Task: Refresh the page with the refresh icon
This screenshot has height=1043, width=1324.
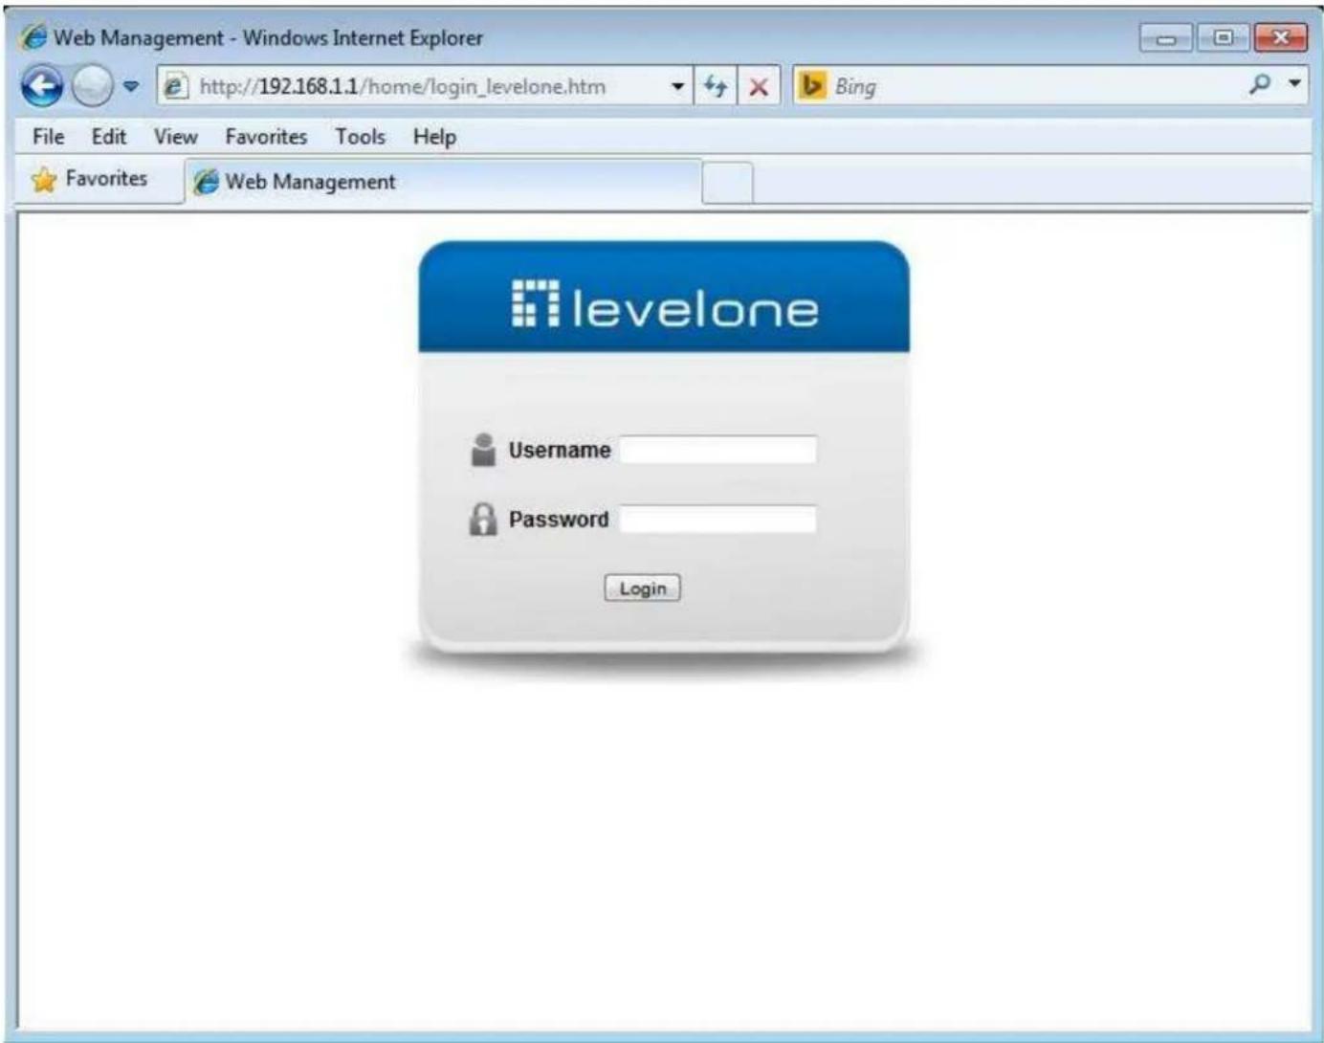Action: [715, 87]
